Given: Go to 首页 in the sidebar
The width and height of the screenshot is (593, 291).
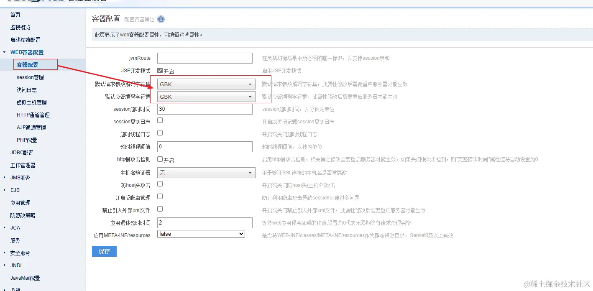Looking at the screenshot, I should [x=15, y=15].
